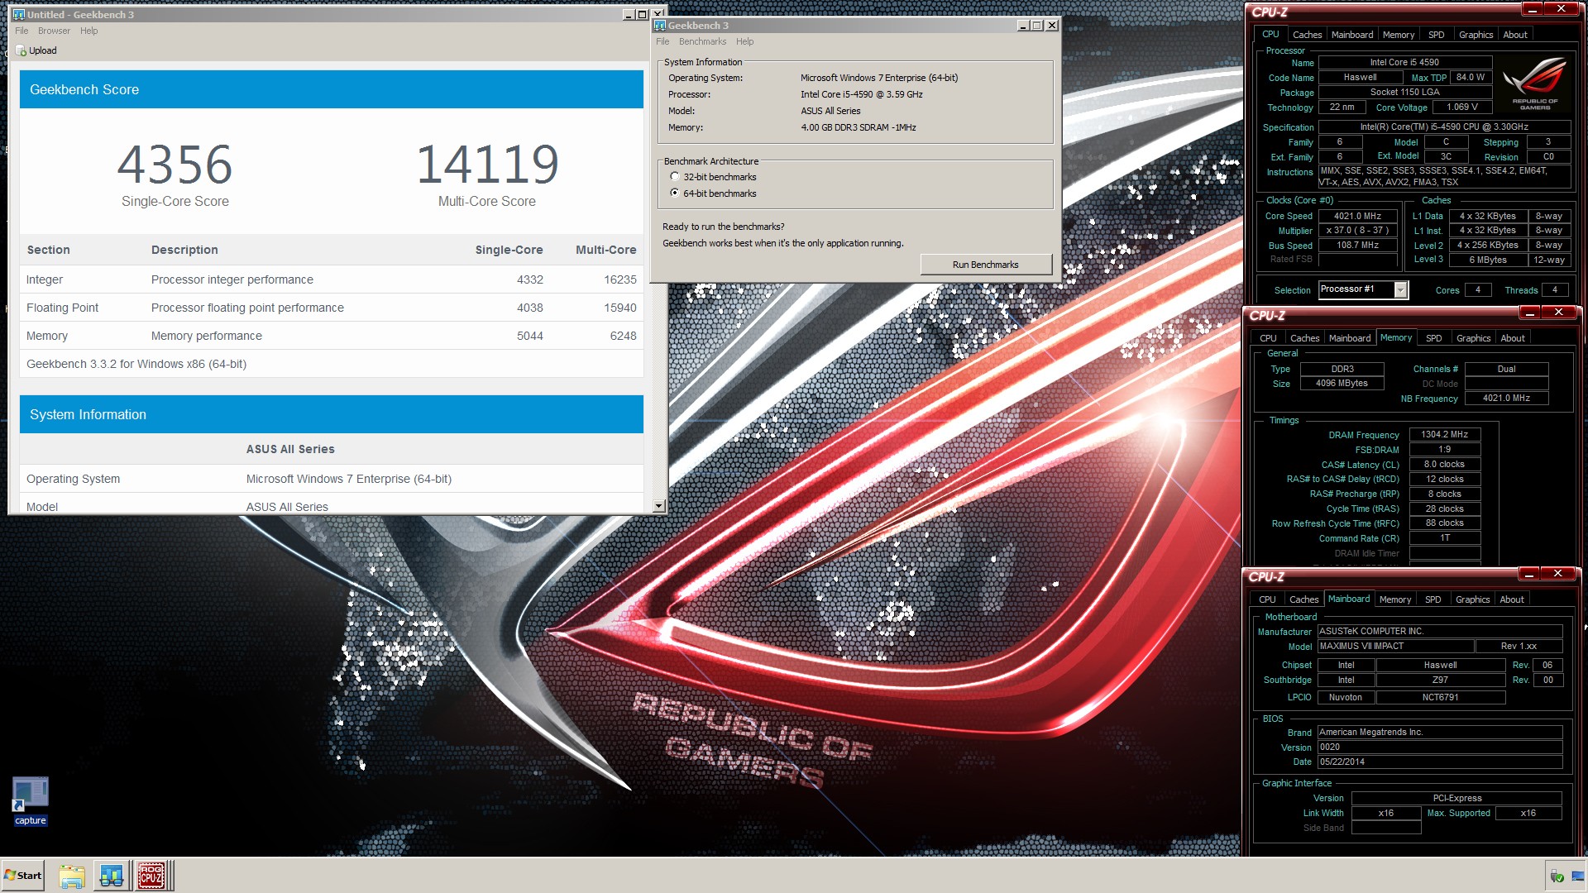Open File menu in Geekbench 3 dialog
1588x893 pixels.
coord(662,41)
